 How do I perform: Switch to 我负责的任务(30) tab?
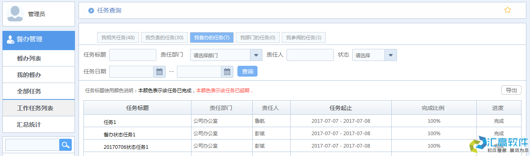(164, 38)
